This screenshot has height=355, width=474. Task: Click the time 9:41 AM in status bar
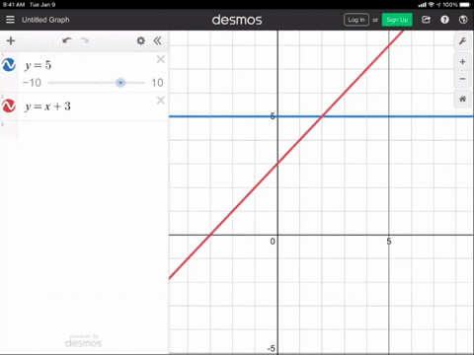14,5
